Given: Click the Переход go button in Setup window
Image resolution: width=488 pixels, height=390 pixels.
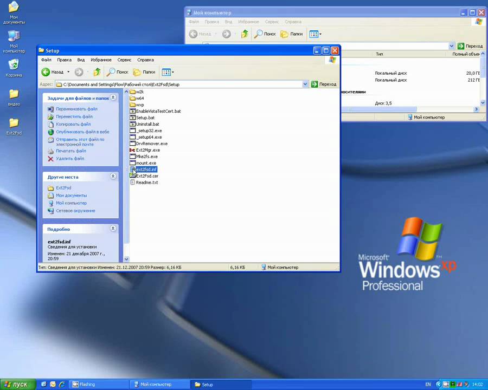Looking at the screenshot, I should (324, 84).
